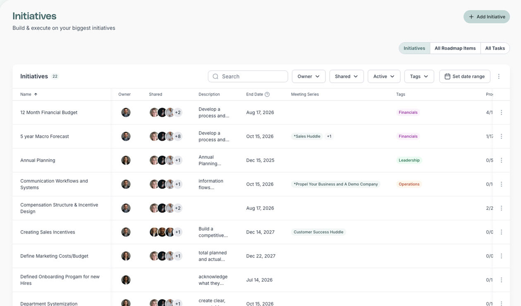Click +2 shared badge on Compensation Structure row

(x=178, y=208)
